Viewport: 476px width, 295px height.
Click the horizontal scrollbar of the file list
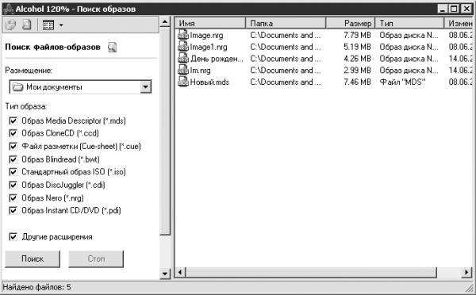(x=311, y=272)
